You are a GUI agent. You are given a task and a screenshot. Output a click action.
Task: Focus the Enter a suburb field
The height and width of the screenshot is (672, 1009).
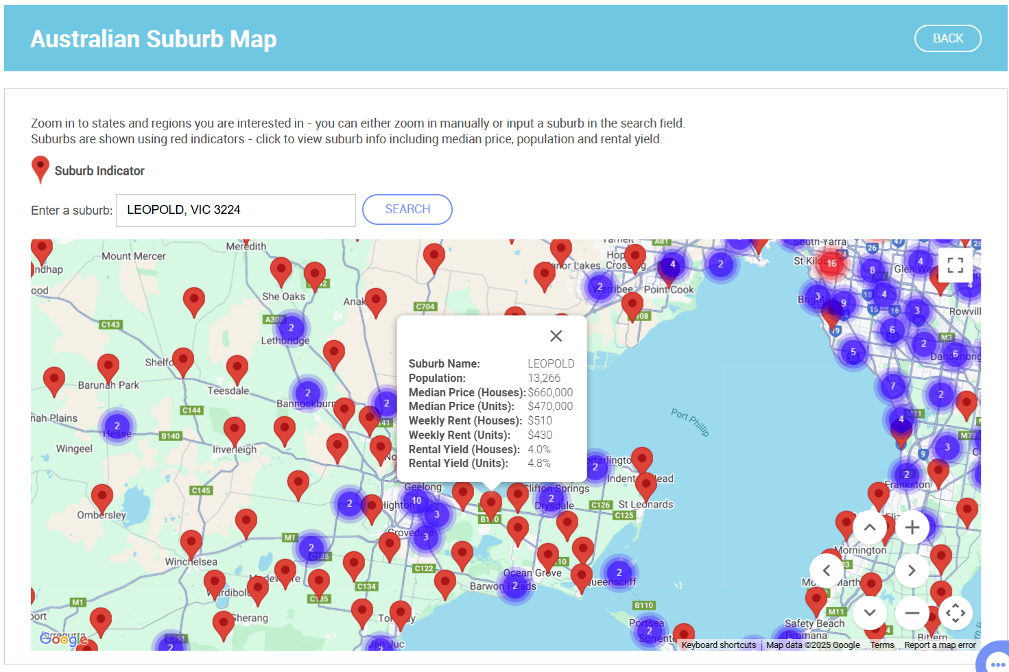click(x=235, y=210)
